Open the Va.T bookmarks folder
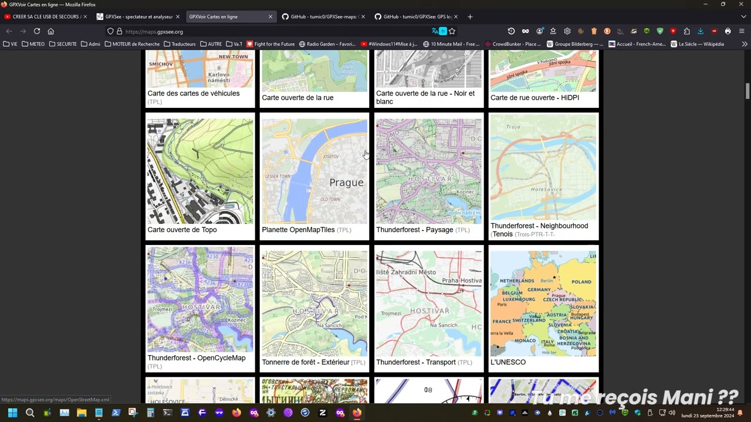Screen dimensions: 751x422 tap(234, 44)
